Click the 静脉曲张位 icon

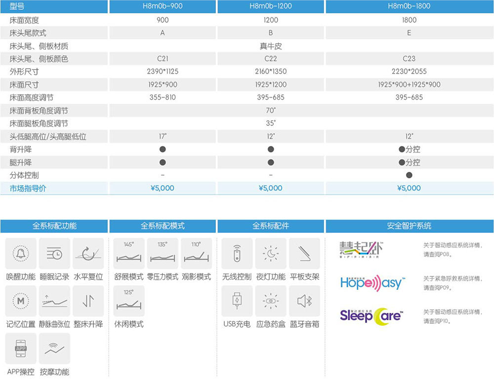[54, 301]
